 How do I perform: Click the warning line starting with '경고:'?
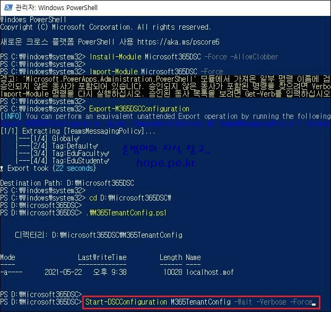tap(165, 79)
